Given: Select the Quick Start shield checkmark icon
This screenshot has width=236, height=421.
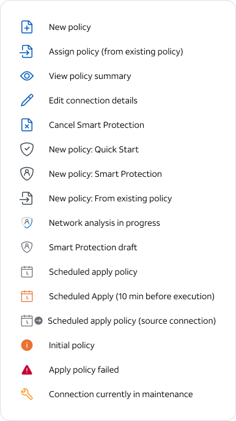Looking at the screenshot, I should [27, 149].
